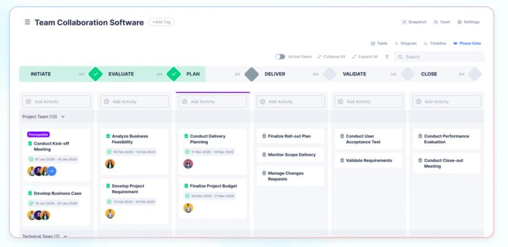Expand the Technical Team group chevron
508x247 pixels.
[65, 236]
